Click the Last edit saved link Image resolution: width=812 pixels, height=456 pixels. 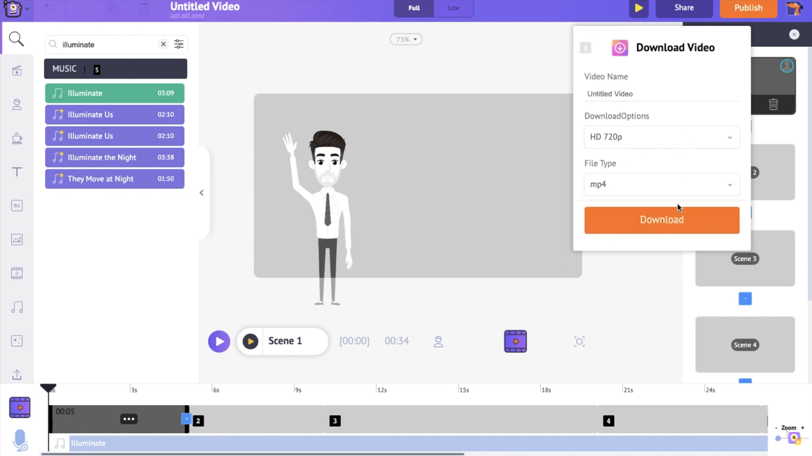tap(187, 15)
